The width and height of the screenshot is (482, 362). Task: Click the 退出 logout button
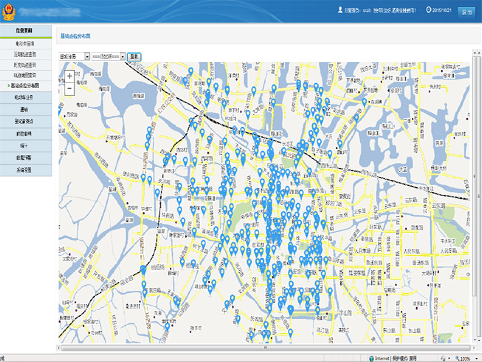click(x=466, y=11)
